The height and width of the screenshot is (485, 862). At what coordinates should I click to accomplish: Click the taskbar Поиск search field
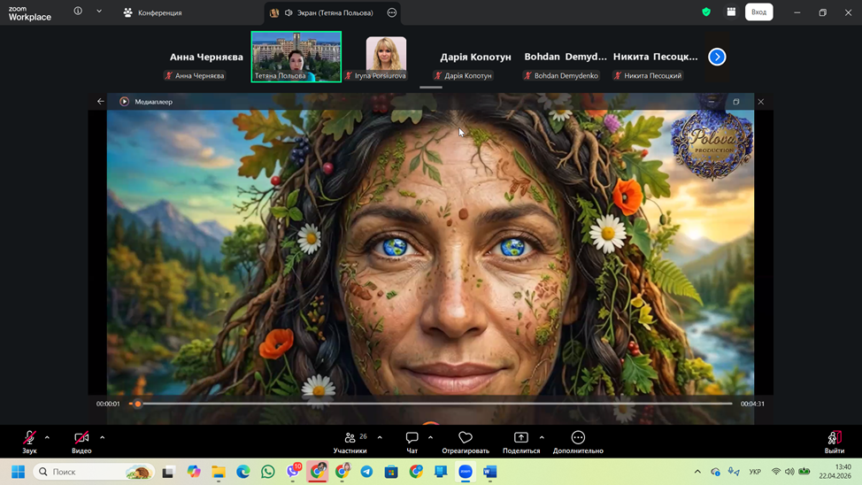click(94, 472)
